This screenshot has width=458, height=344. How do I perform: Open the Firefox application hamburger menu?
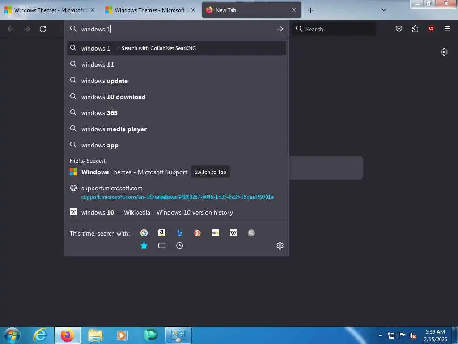[447, 29]
